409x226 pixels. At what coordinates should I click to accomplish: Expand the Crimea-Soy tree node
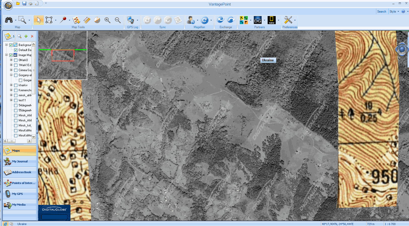(x=11, y=70)
